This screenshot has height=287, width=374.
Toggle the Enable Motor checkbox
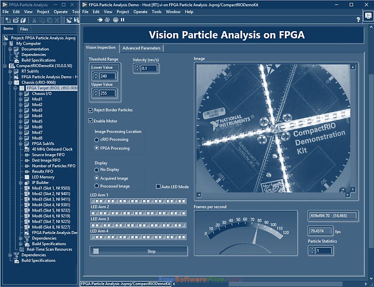coord(90,121)
